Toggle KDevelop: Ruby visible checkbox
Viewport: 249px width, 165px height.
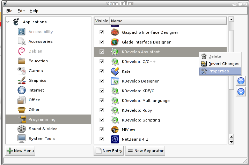[x=102, y=110]
